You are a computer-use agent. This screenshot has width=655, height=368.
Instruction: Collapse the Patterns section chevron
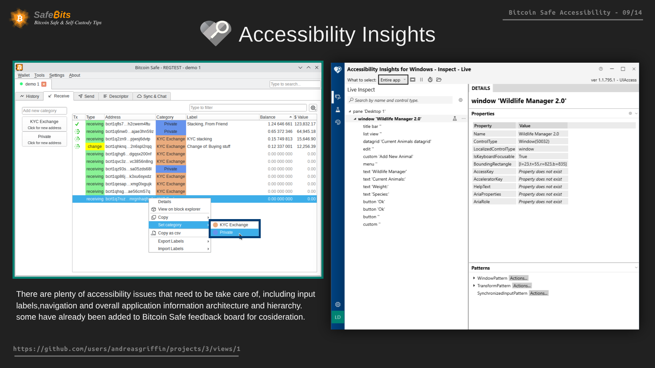coord(636,268)
